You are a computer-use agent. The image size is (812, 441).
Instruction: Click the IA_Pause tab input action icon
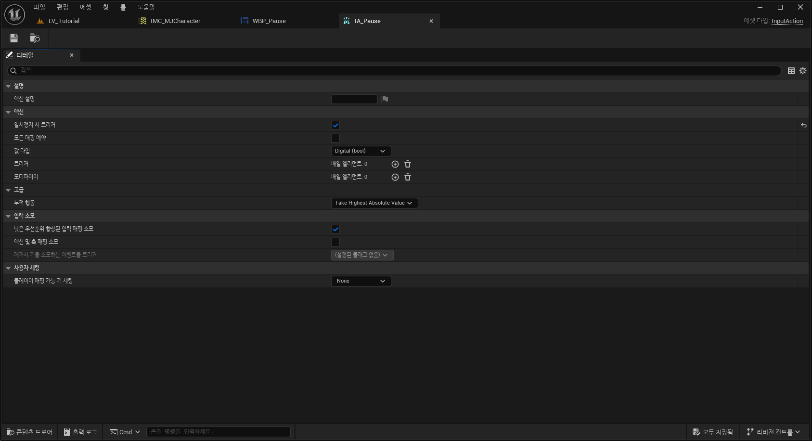(347, 21)
